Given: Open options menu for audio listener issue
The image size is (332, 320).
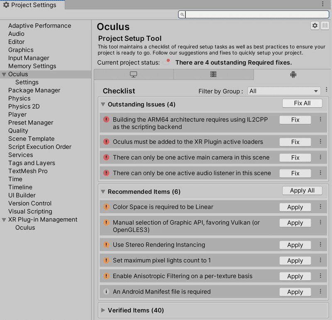Looking at the screenshot, I should (x=320, y=173).
